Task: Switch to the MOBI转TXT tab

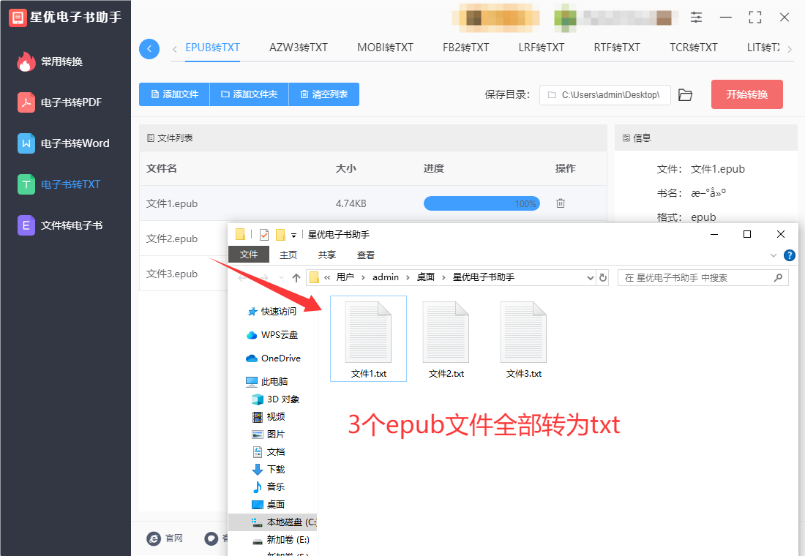Action: pyautogui.click(x=385, y=48)
